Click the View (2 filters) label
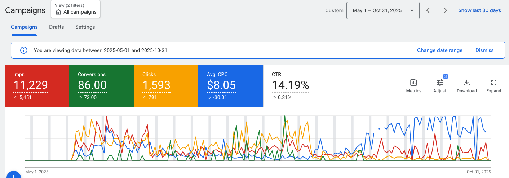Screen dimensions: 509x178 tap(70, 5)
